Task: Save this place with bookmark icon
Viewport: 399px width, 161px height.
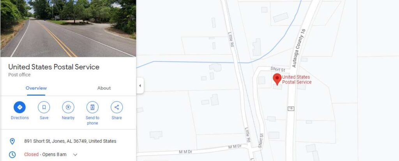Action: (x=44, y=107)
